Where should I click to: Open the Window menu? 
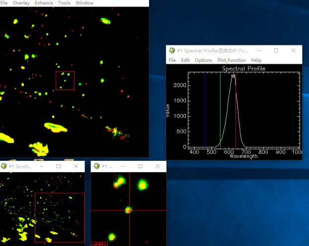pyautogui.click(x=84, y=3)
